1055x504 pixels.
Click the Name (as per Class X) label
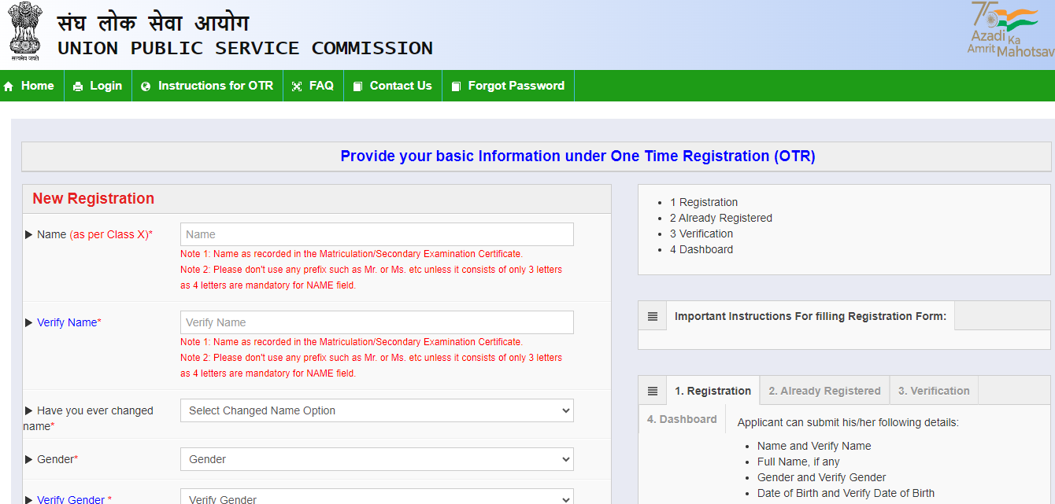[x=94, y=234]
